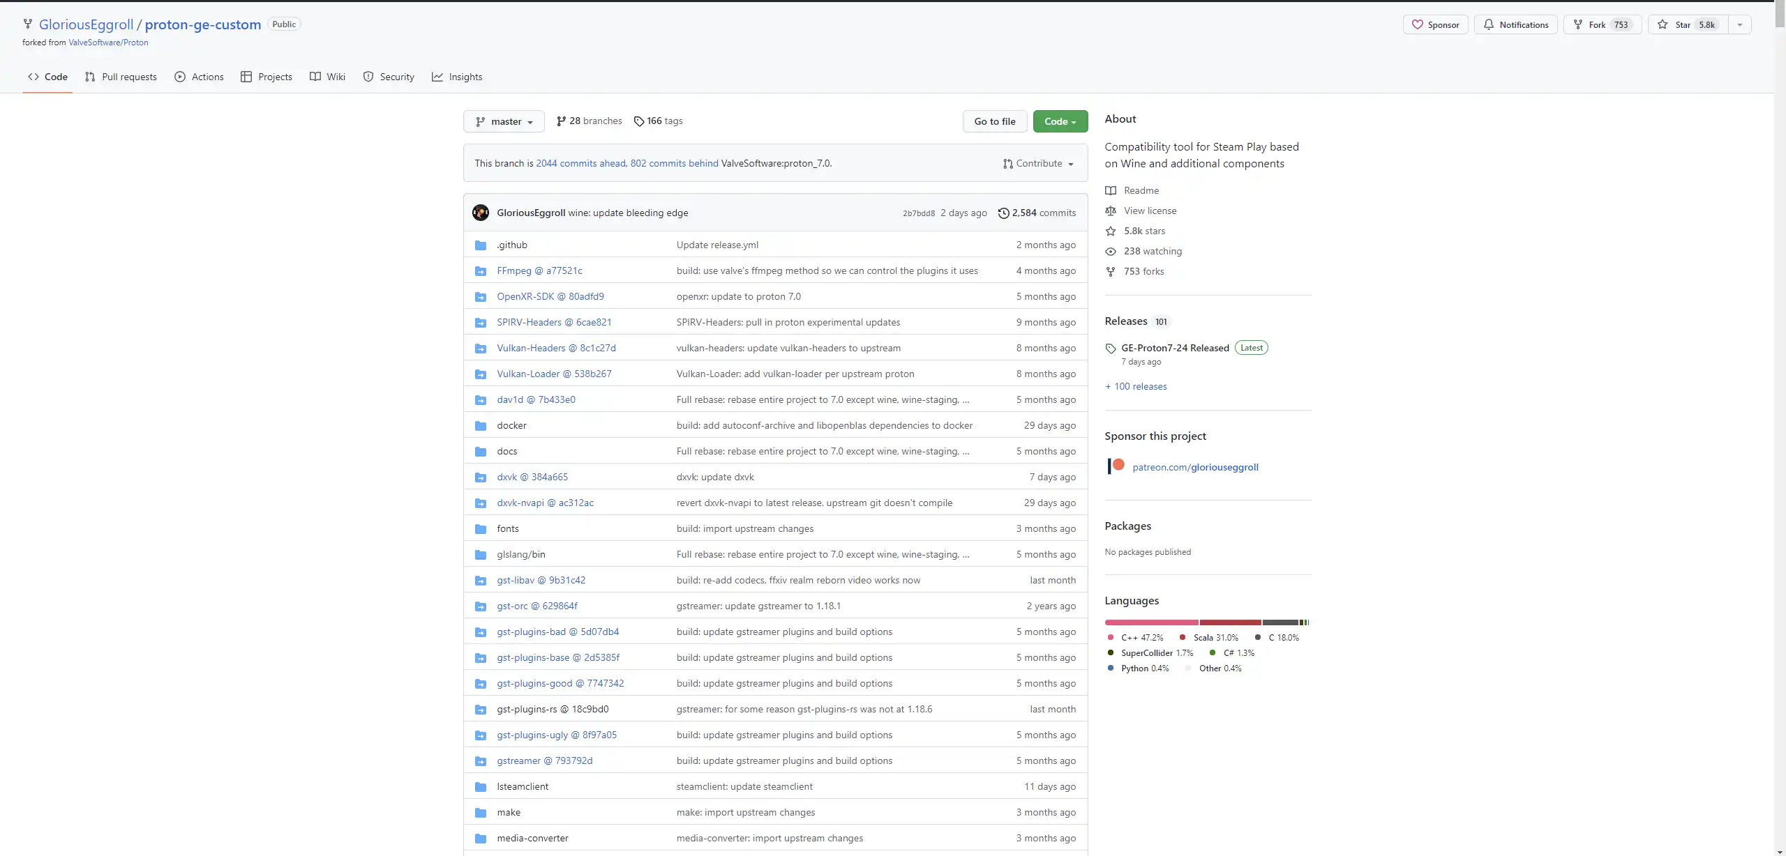Click the Star icon in the header
Screen dimensions: 1786x856
tap(1663, 24)
